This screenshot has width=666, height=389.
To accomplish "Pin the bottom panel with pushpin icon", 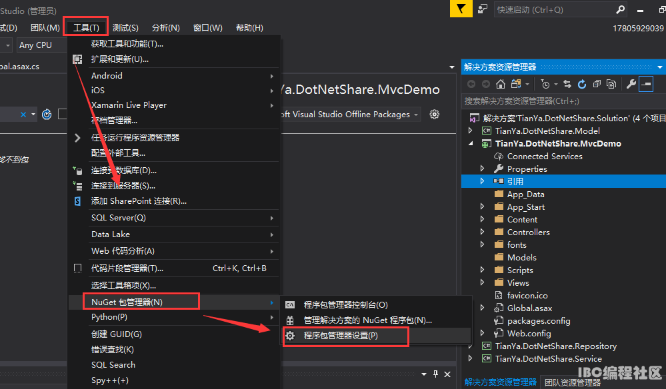I will tap(435, 374).
